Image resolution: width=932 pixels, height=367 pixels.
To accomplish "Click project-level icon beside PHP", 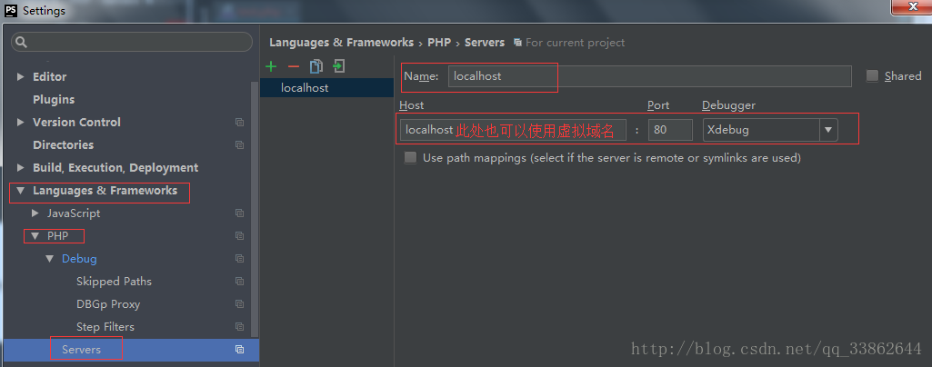I will pos(239,236).
